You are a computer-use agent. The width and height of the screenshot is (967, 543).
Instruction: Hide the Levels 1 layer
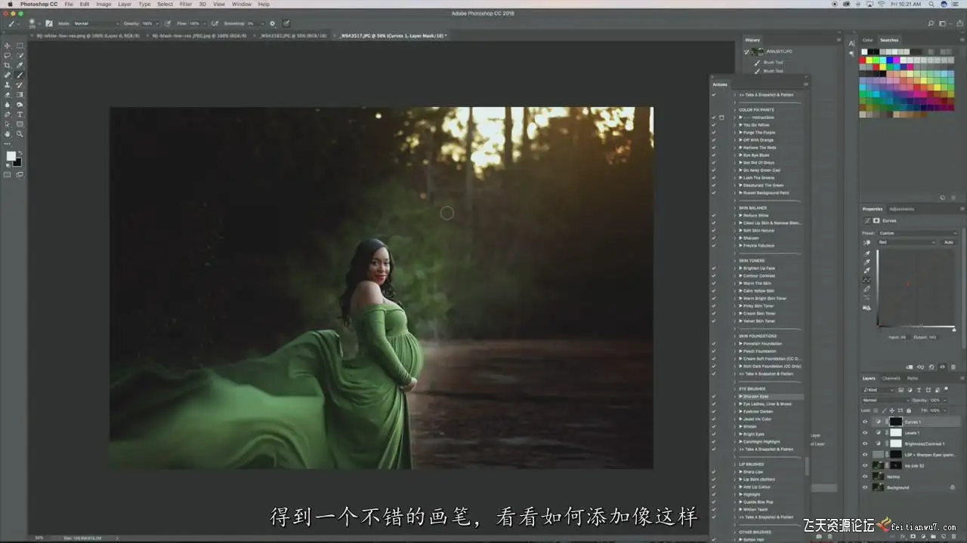[x=865, y=433]
